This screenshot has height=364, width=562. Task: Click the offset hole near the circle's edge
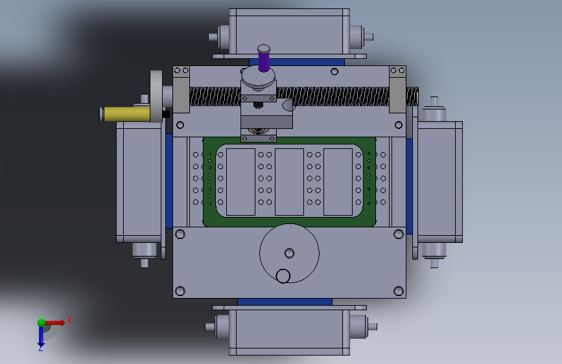tap(283, 276)
